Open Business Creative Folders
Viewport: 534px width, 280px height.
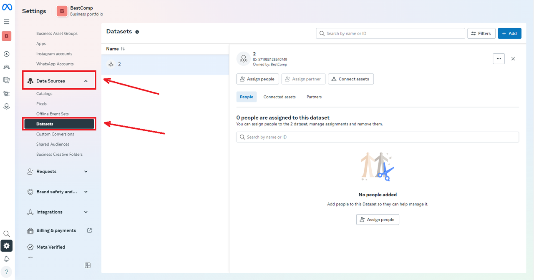(59, 154)
